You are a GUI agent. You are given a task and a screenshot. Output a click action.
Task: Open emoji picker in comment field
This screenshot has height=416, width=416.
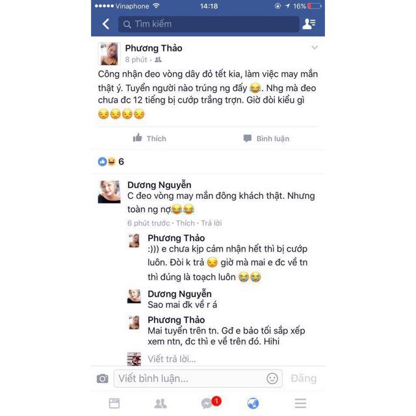click(272, 378)
